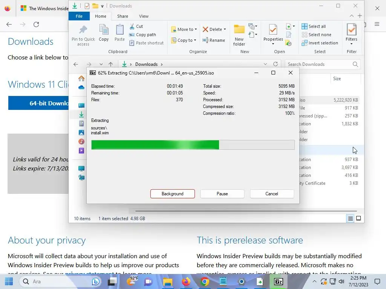The width and height of the screenshot is (386, 289).
Task: Pause the 7-Zip extraction
Action: [x=222, y=194]
